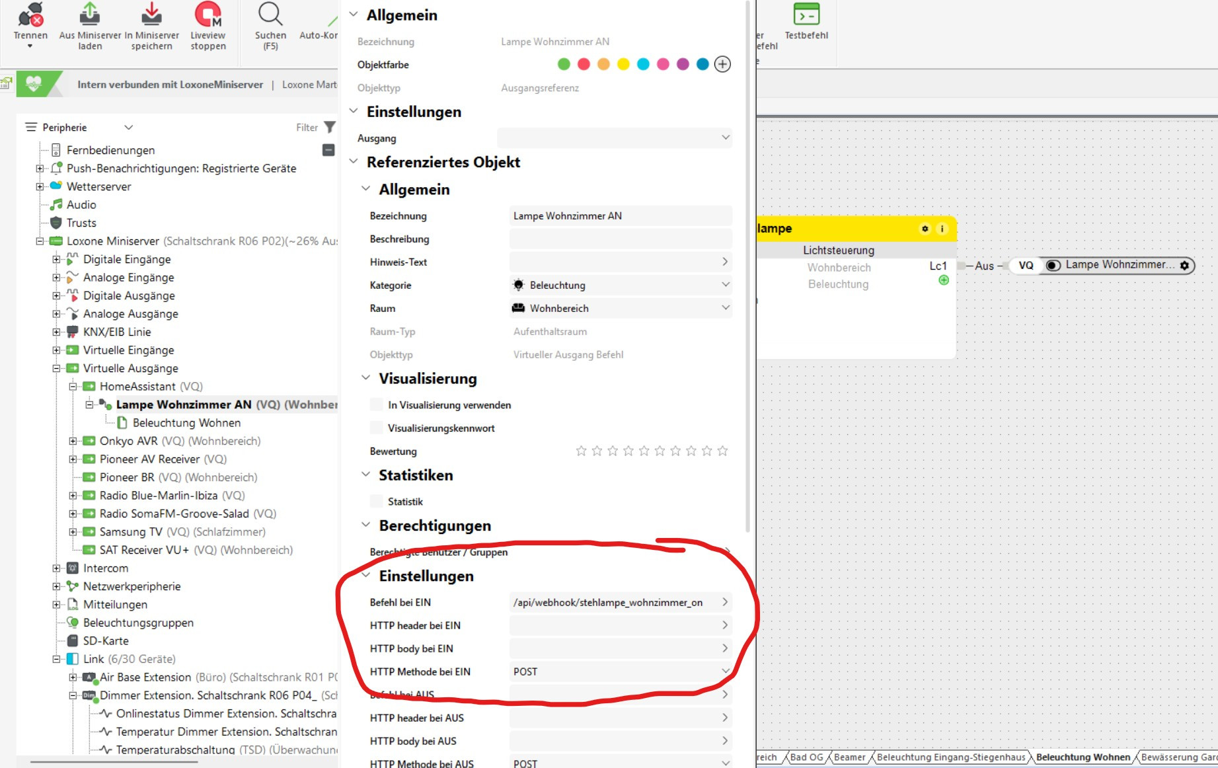
Task: Enable In Visualisierung verwenden checkbox
Action: (377, 404)
